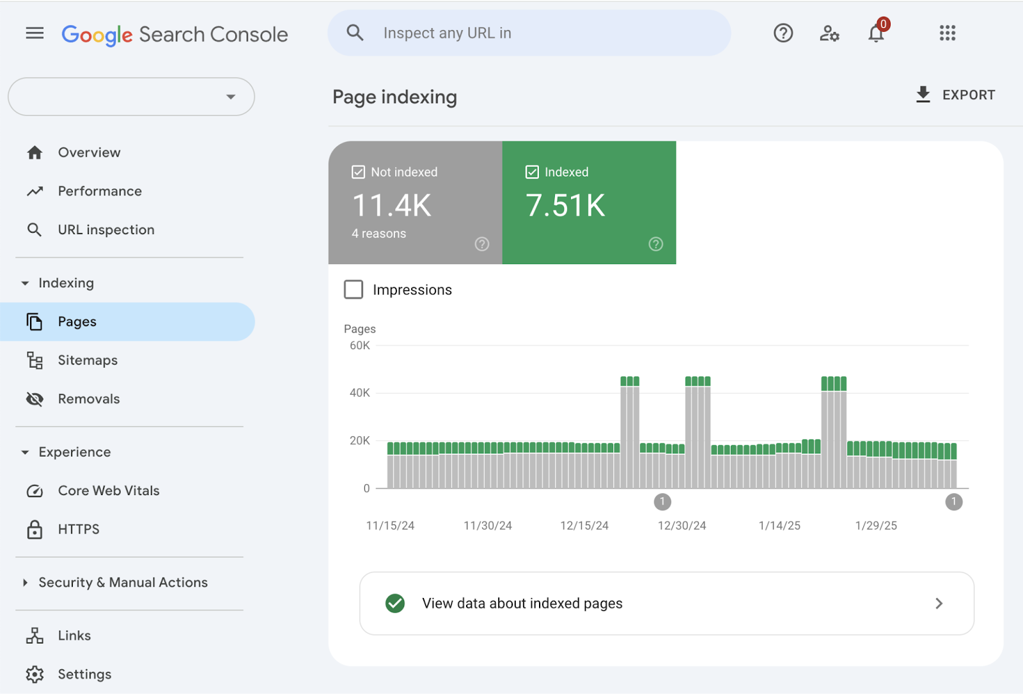Image resolution: width=1023 pixels, height=694 pixels.
Task: Uncheck the Indexed checkbox
Action: click(x=532, y=172)
